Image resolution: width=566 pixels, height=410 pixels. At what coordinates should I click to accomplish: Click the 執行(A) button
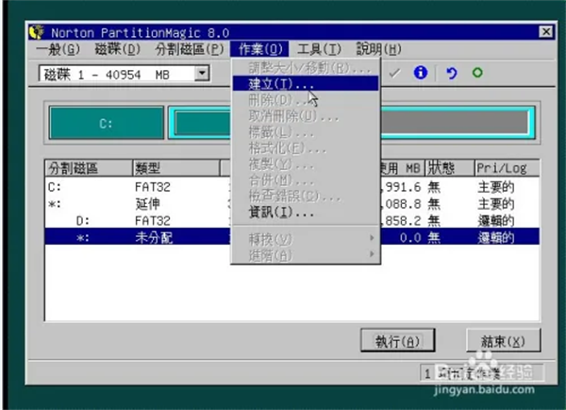[x=397, y=341]
